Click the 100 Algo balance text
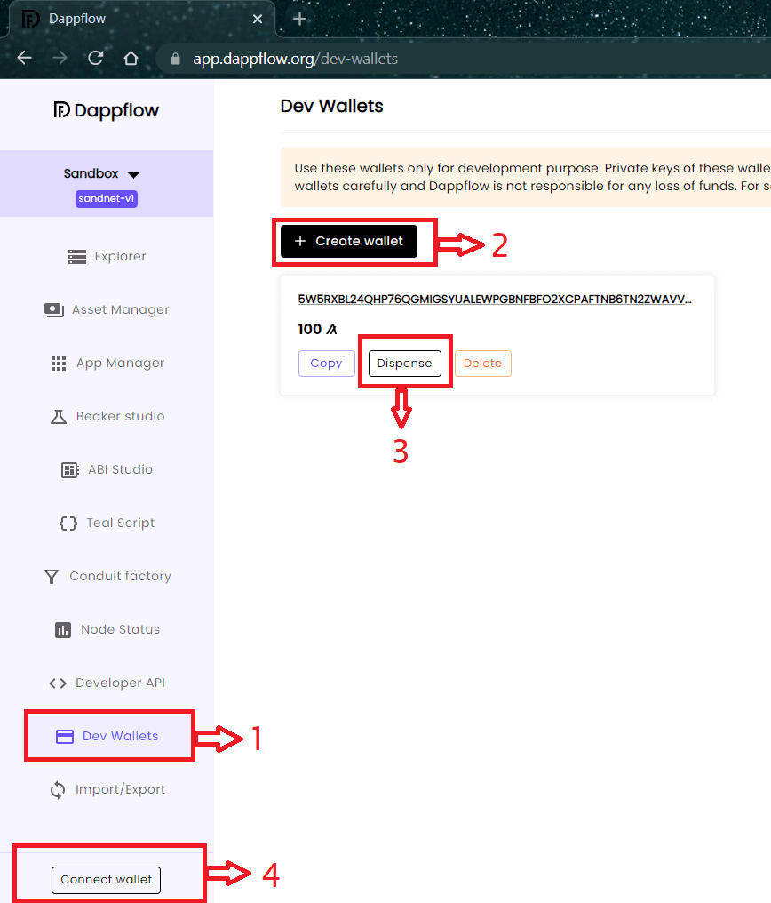 tap(317, 330)
